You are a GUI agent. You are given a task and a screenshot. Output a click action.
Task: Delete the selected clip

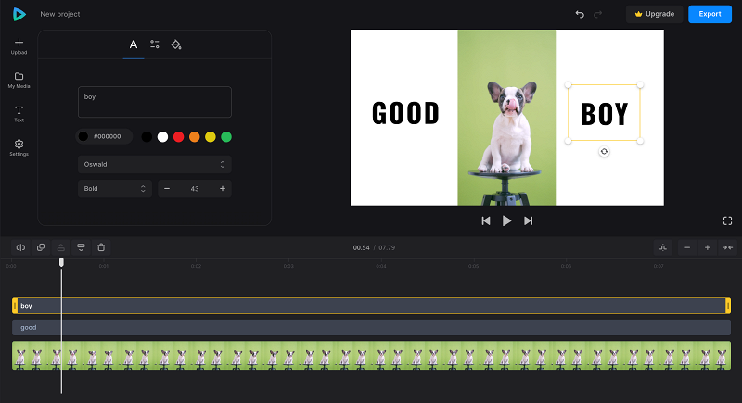[x=101, y=247]
